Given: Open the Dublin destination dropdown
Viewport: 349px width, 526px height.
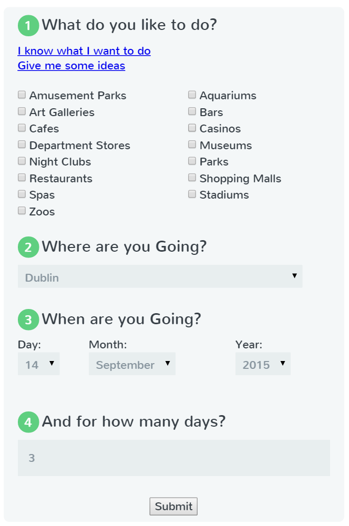Looking at the screenshot, I should point(160,276).
